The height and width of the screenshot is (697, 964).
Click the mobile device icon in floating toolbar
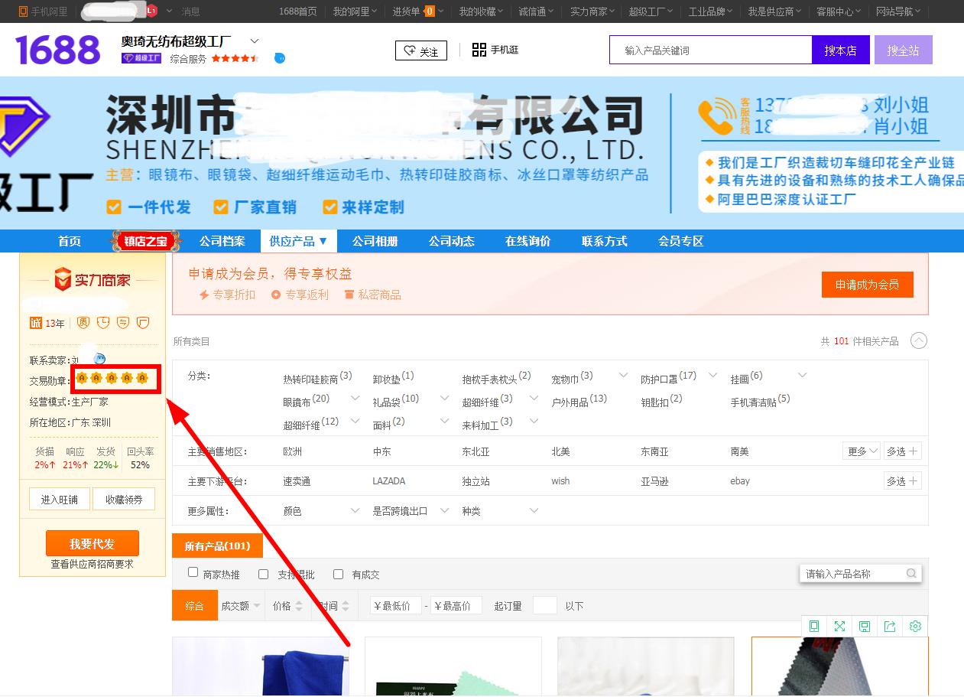pyautogui.click(x=814, y=626)
